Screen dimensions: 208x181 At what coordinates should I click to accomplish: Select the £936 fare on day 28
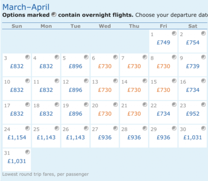click(134, 137)
